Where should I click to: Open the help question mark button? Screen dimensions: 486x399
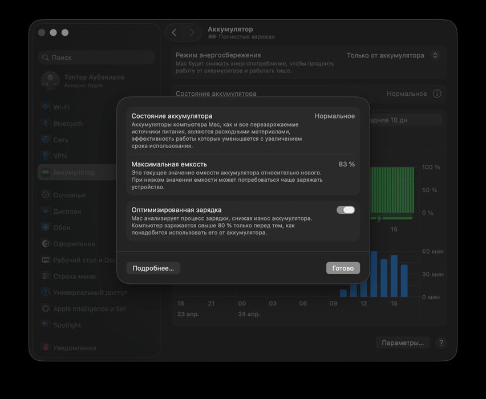[441, 343]
